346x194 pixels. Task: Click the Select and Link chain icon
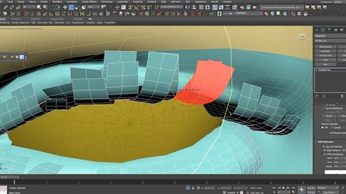tap(5, 7)
